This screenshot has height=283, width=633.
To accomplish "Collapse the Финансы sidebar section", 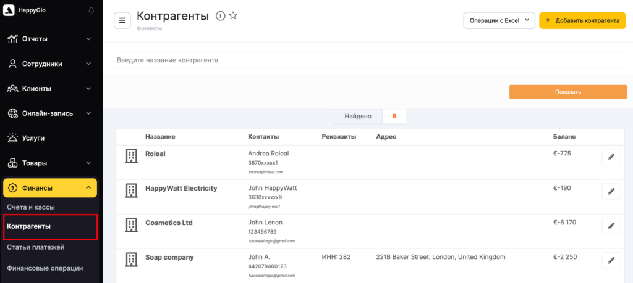I will pyautogui.click(x=49, y=188).
